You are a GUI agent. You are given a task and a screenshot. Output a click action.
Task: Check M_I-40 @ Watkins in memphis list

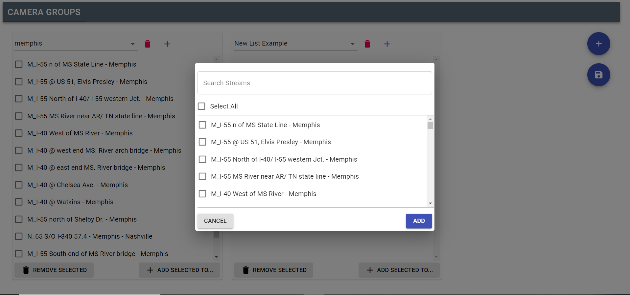19,202
